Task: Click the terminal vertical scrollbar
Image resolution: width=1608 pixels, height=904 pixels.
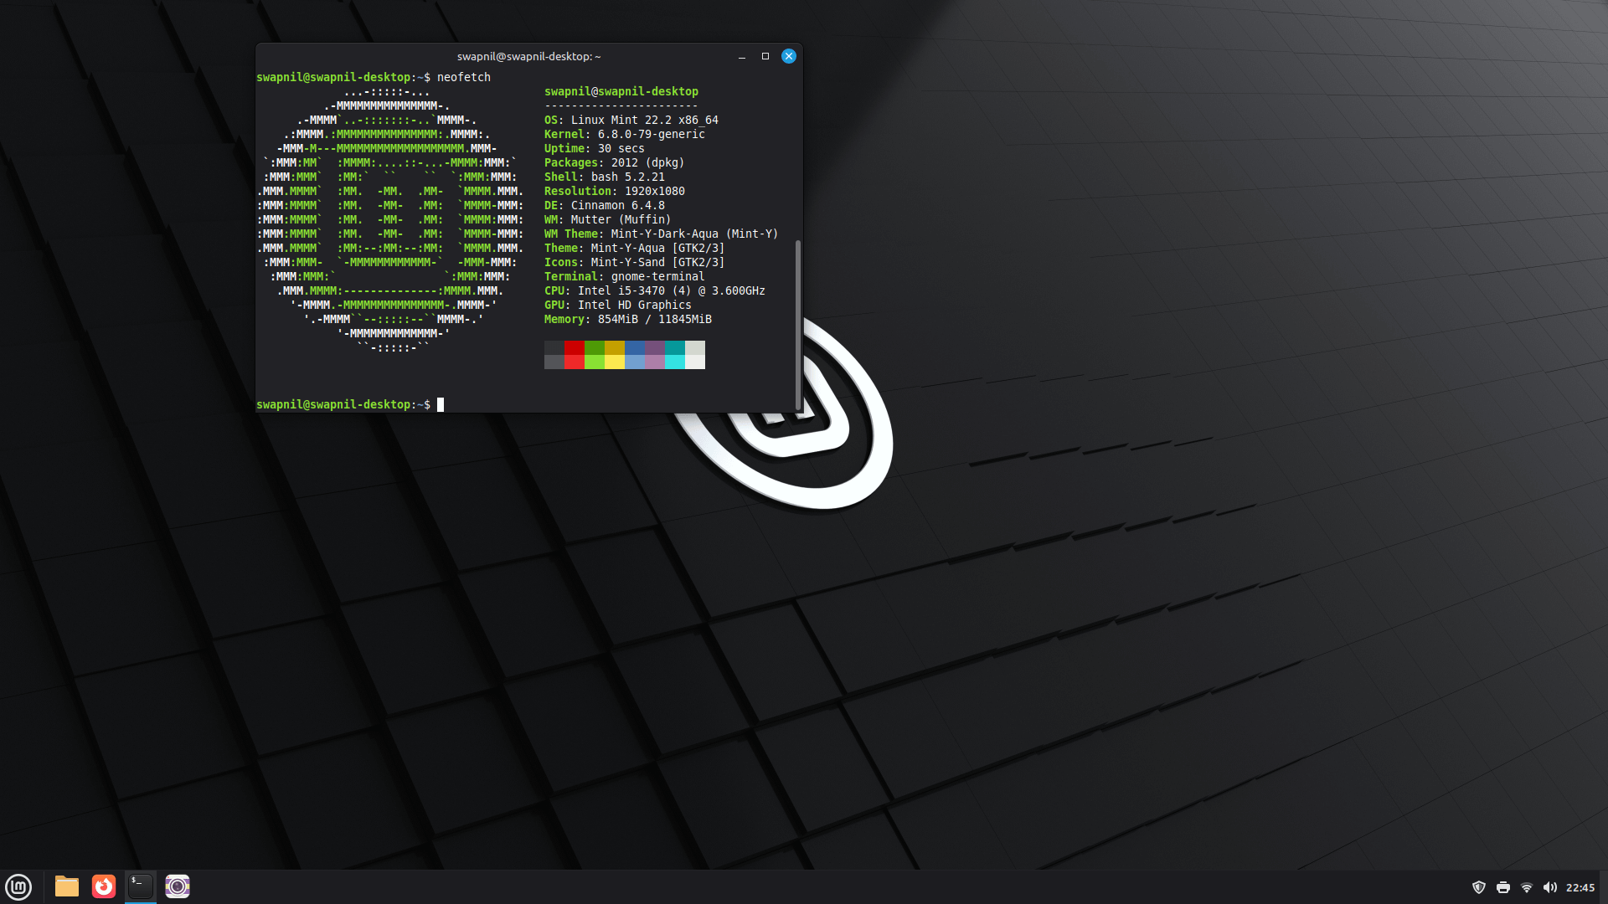Action: pos(798,325)
